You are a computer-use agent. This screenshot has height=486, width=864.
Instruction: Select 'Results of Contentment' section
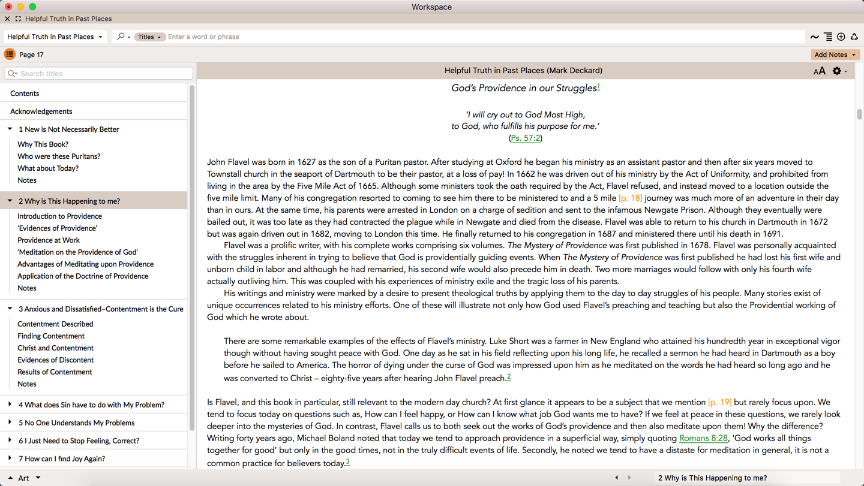pyautogui.click(x=55, y=372)
